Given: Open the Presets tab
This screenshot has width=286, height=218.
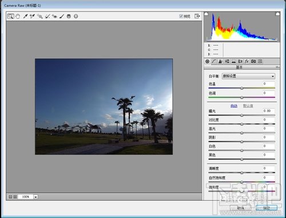Looking at the screenshot, I should pos(260,61).
